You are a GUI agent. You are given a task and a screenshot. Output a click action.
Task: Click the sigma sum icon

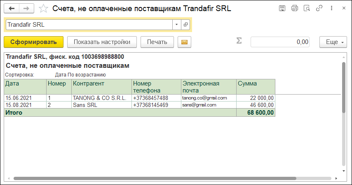(x=239, y=41)
